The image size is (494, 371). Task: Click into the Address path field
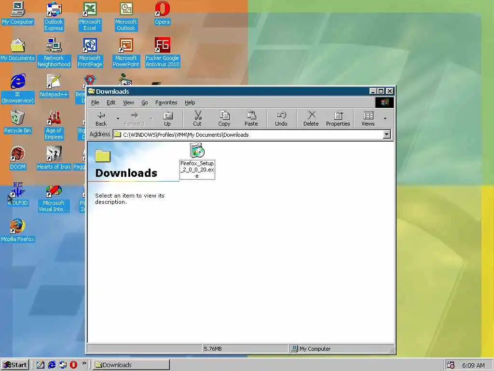[x=248, y=135]
